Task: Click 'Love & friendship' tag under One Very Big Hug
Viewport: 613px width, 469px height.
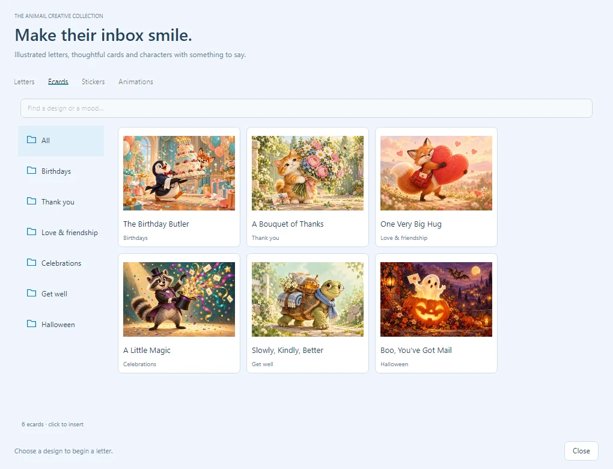Action: tap(404, 238)
